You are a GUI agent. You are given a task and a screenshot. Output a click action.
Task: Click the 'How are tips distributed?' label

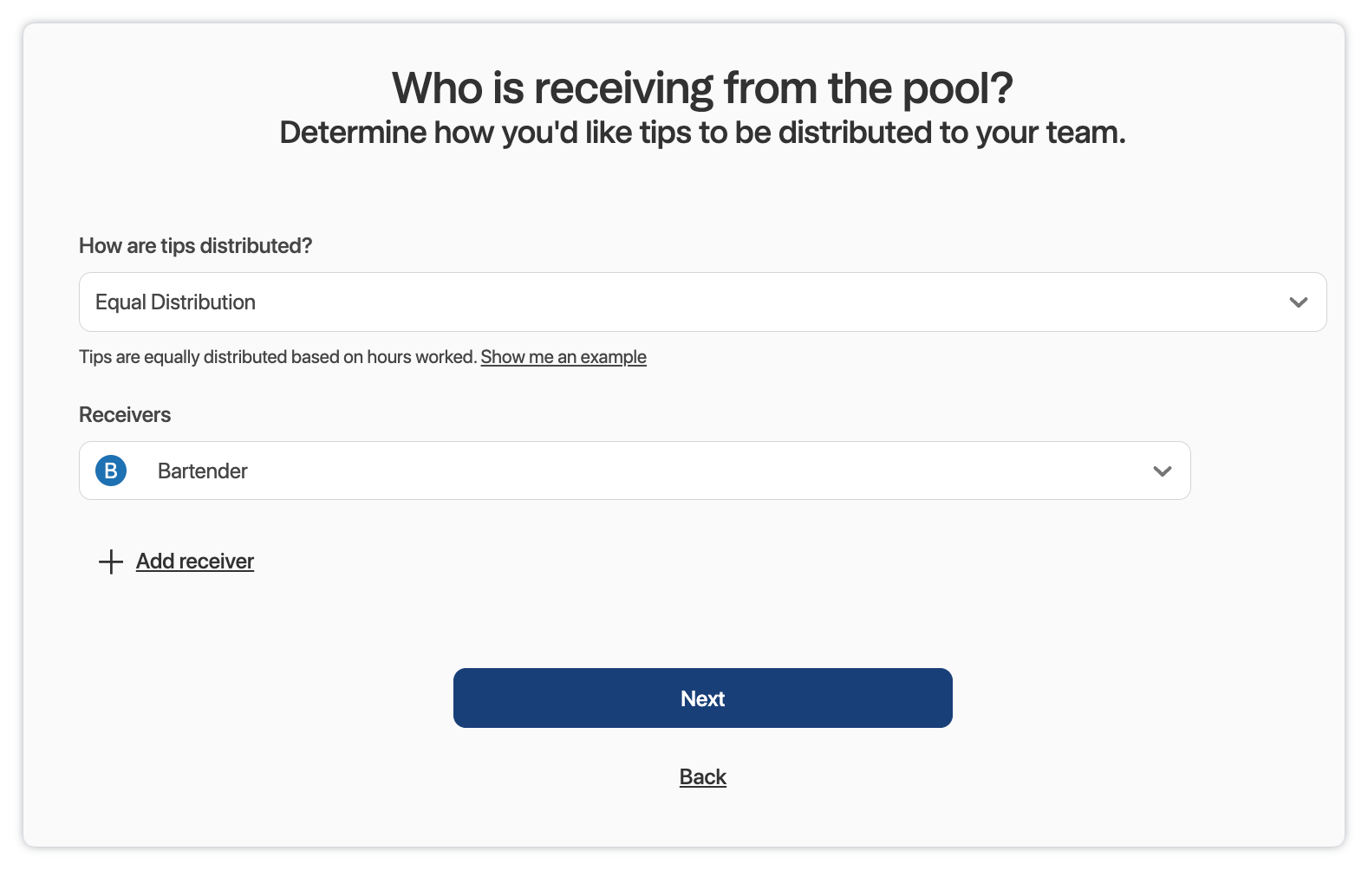[195, 246]
